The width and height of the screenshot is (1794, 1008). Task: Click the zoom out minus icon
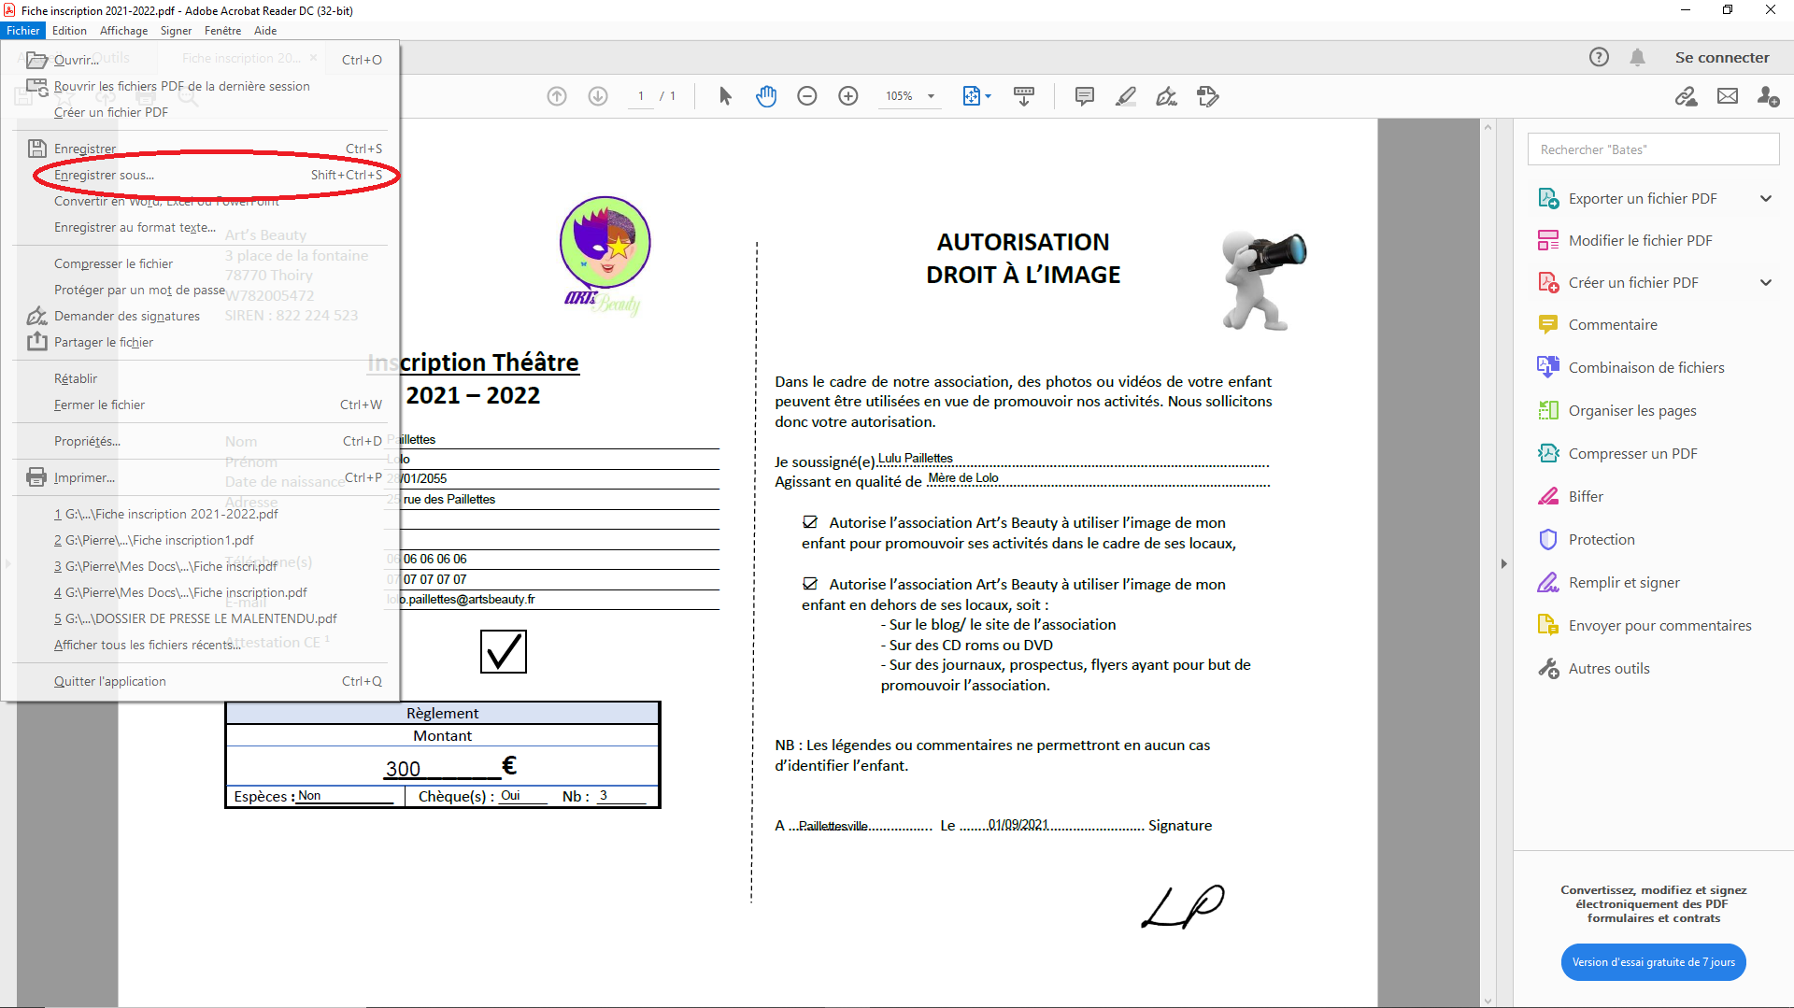tap(807, 96)
